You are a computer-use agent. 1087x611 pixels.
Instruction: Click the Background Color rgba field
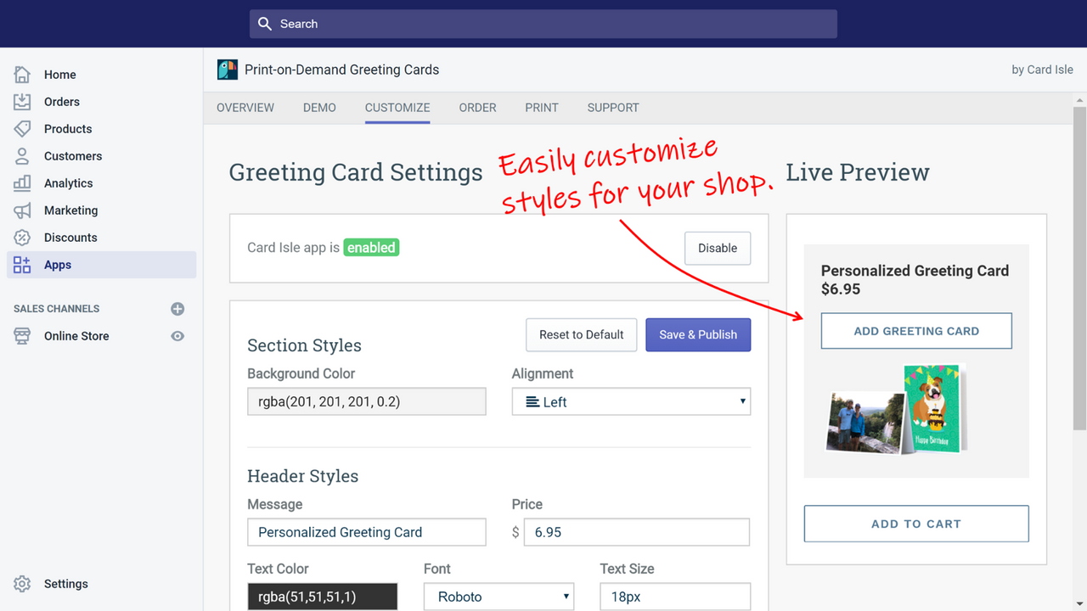click(367, 402)
